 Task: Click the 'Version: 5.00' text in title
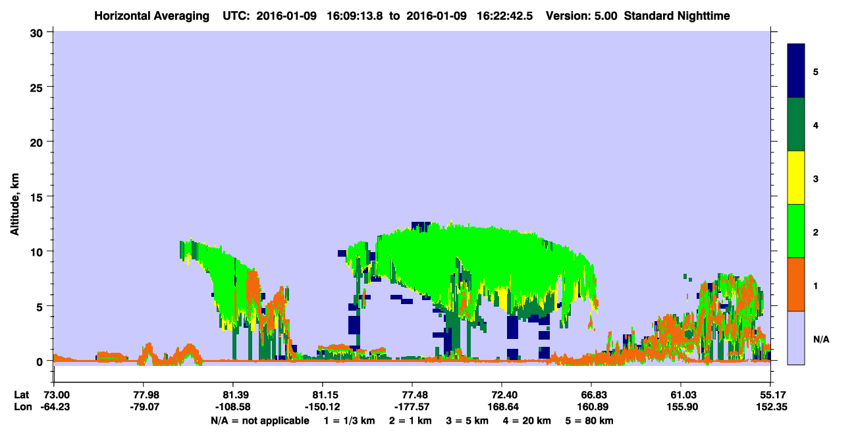pyautogui.click(x=580, y=15)
